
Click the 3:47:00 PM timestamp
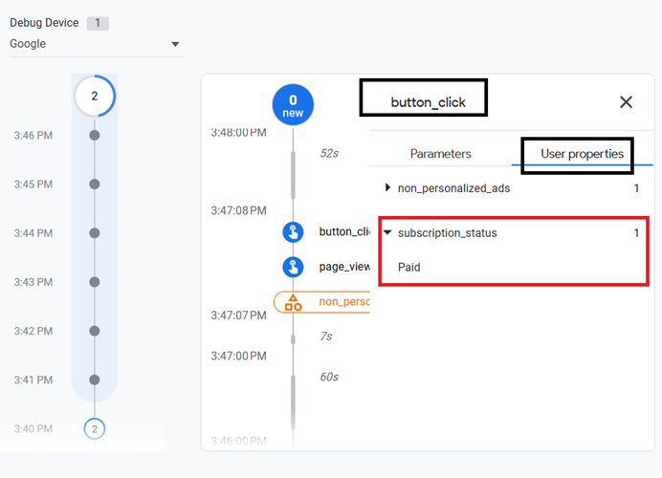pos(239,356)
